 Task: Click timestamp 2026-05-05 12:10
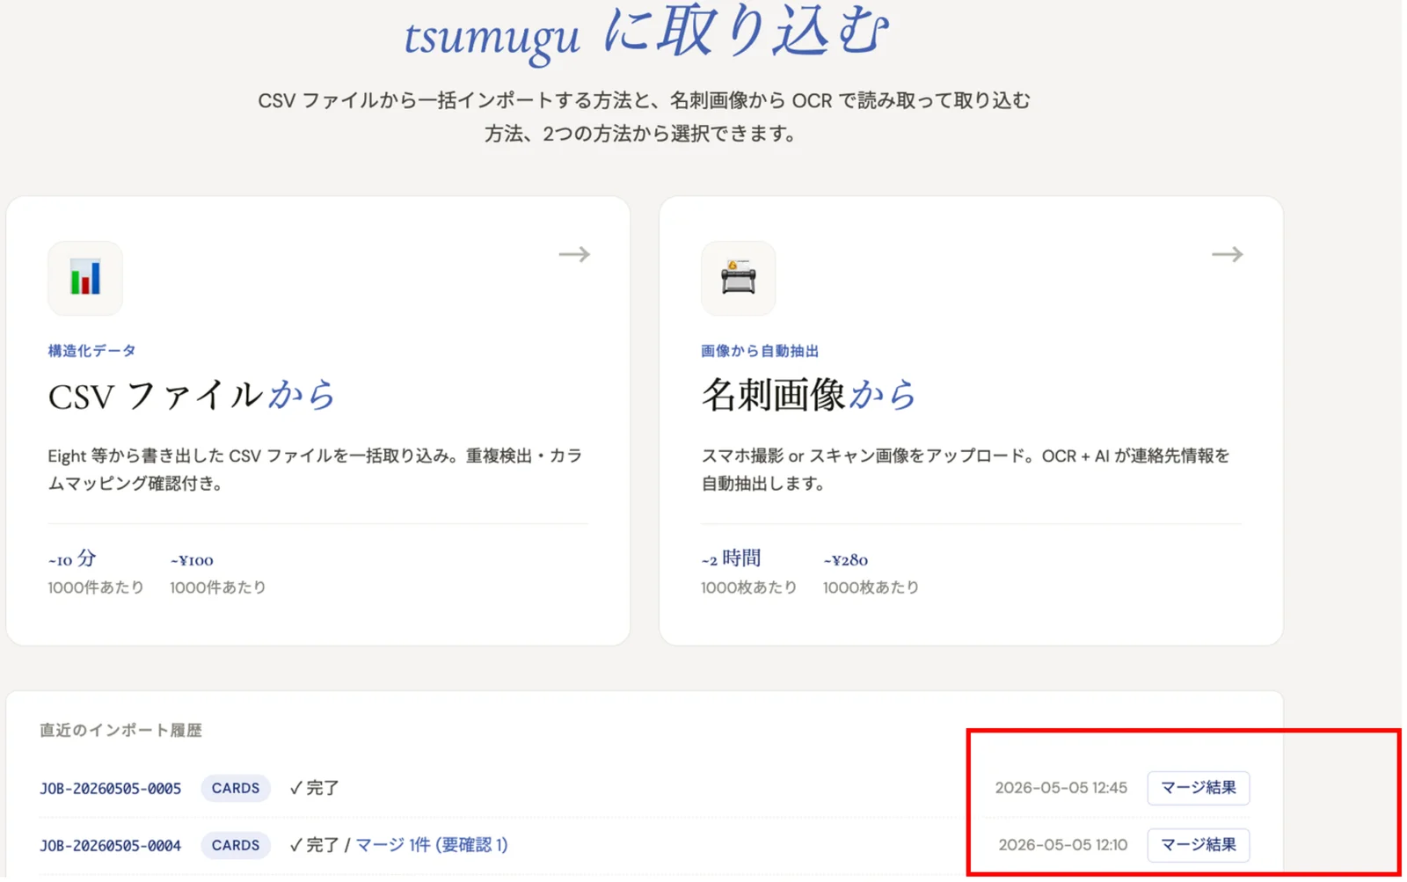1062,845
